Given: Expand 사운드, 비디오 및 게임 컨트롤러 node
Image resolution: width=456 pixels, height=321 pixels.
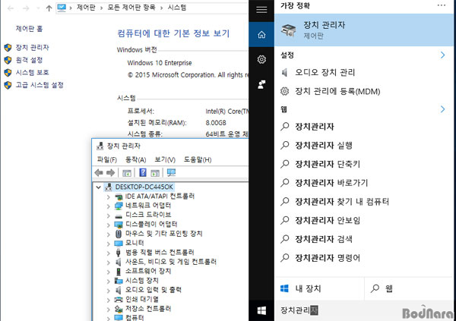Looking at the screenshot, I should coord(108,263).
